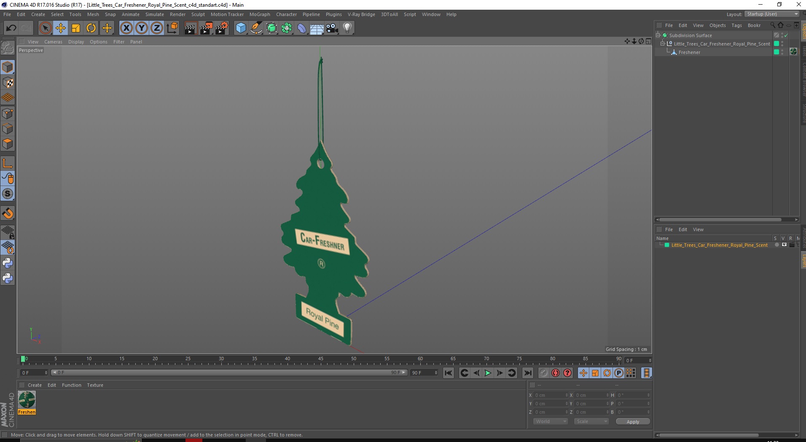The width and height of the screenshot is (806, 442).
Task: Select the Freshen material thumbnail
Action: point(27,400)
